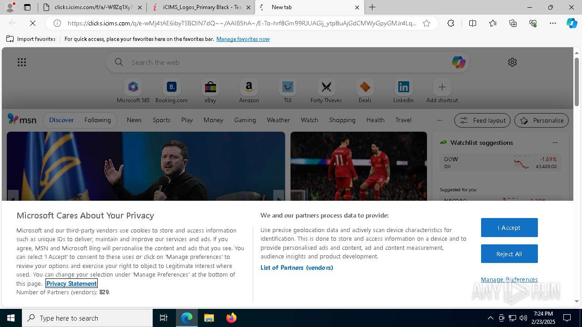Click I Accept cookies button
Viewport: 582px width, 327px height.
click(509, 228)
